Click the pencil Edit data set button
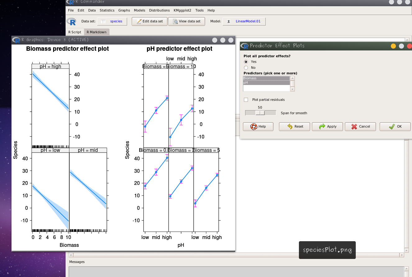 [x=150, y=21]
